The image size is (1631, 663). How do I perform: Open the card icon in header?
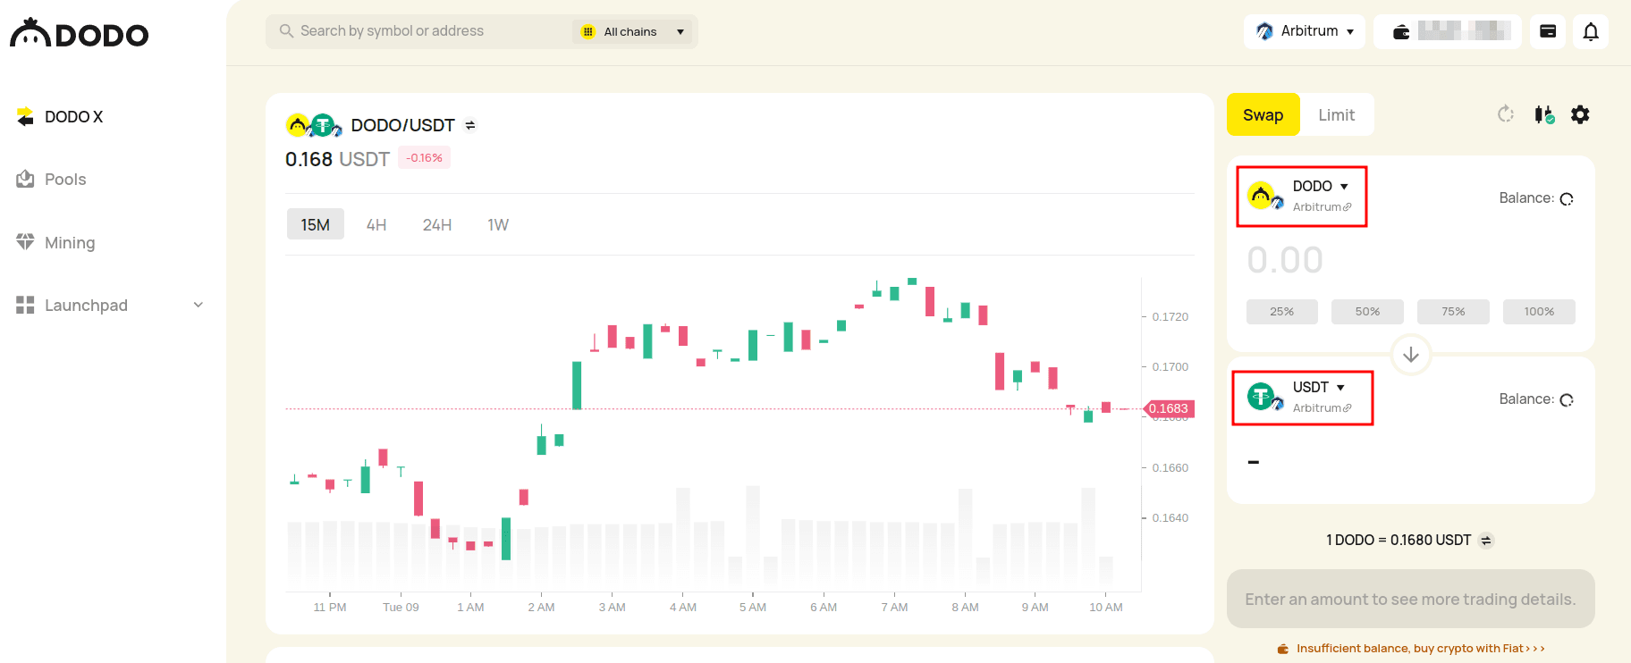tap(1548, 32)
